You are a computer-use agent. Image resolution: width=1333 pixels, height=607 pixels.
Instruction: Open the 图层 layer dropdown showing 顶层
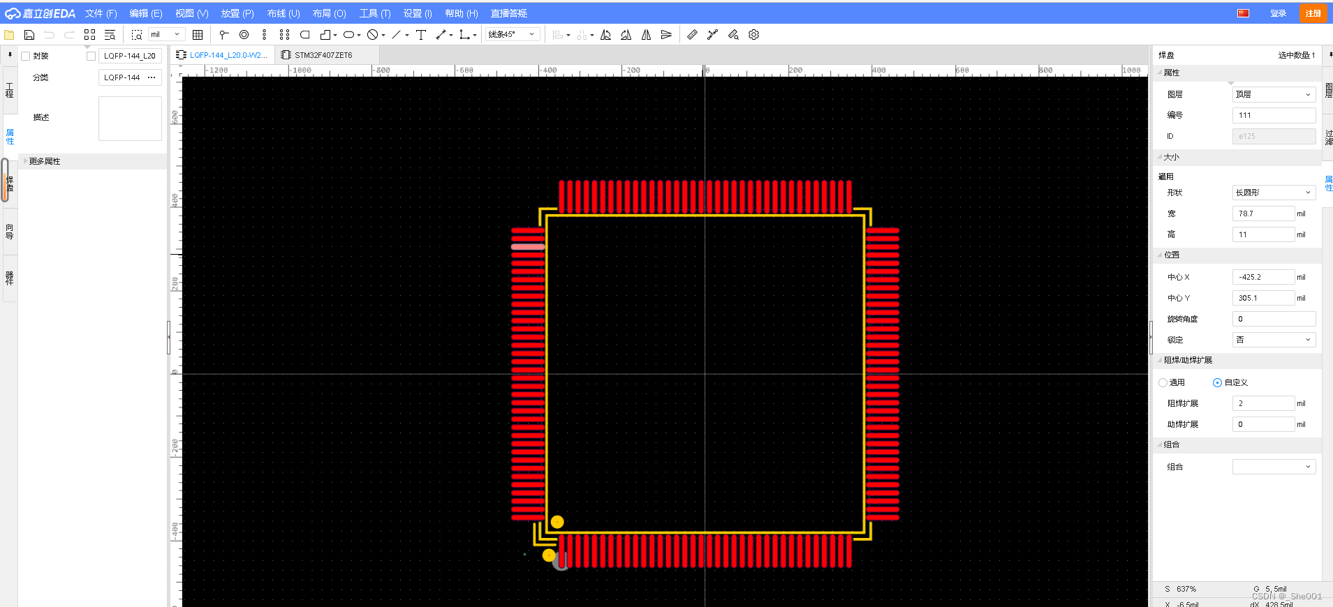(x=1273, y=94)
